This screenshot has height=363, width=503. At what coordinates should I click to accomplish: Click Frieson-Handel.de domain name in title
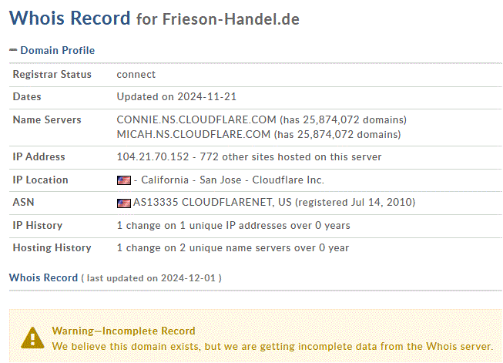(x=230, y=19)
